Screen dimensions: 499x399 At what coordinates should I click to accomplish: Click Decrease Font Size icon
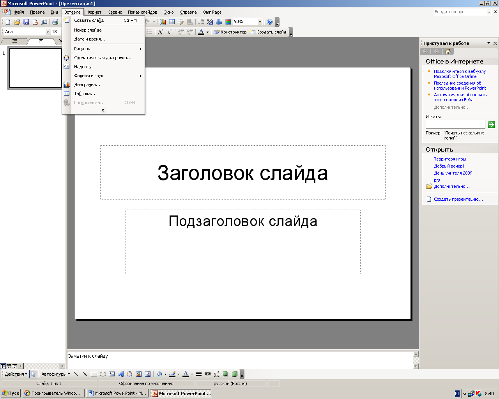(x=169, y=32)
